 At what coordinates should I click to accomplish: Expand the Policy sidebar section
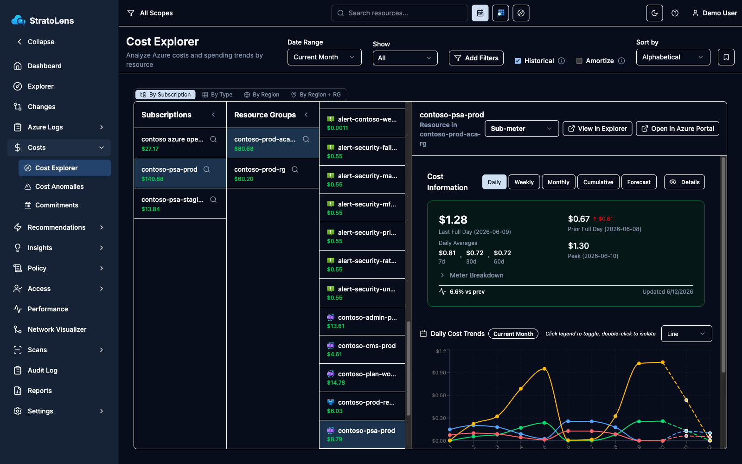pyautogui.click(x=59, y=268)
